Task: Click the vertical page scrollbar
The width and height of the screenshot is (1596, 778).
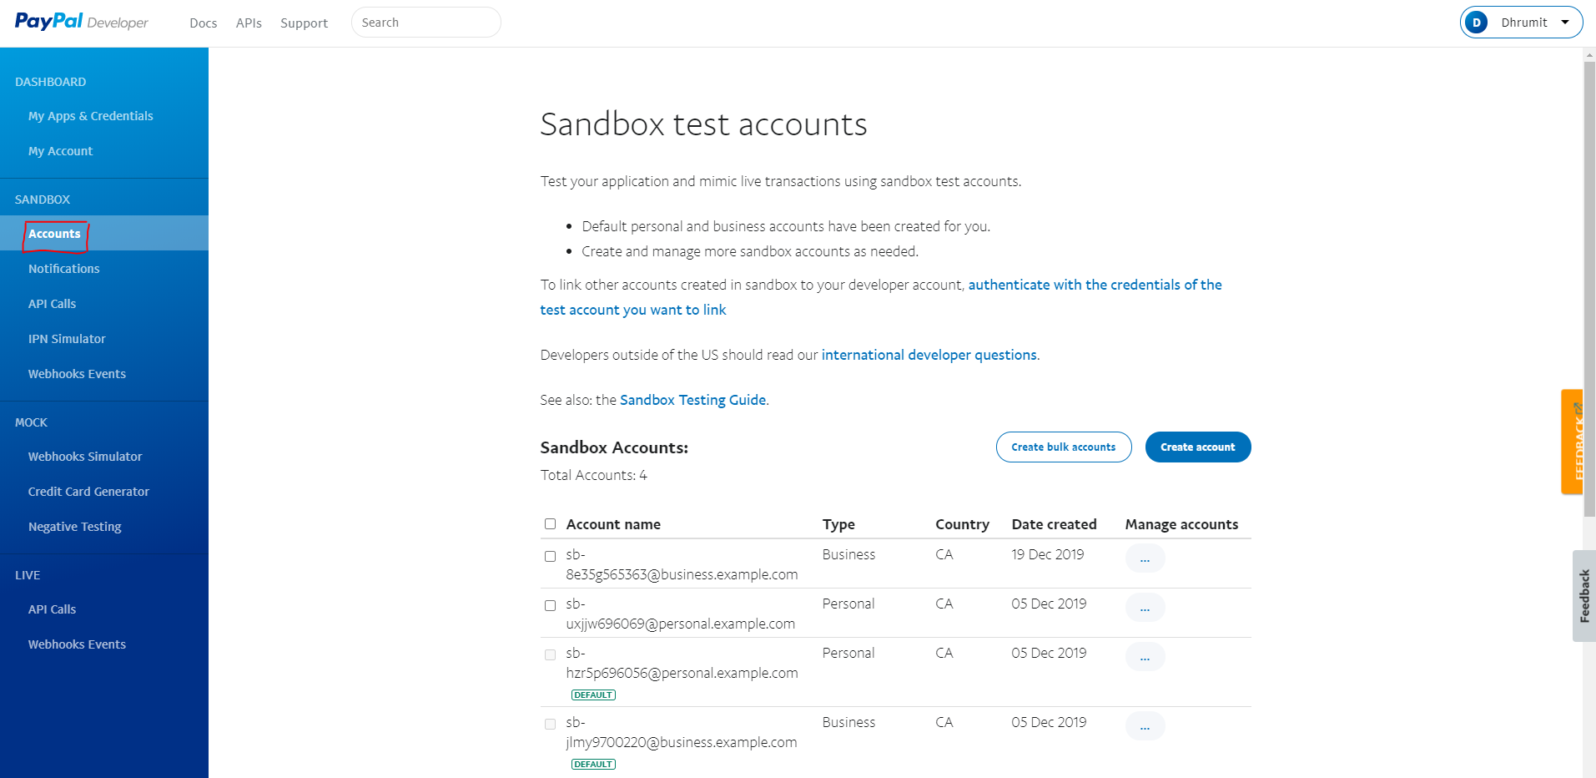Action: point(1589,288)
